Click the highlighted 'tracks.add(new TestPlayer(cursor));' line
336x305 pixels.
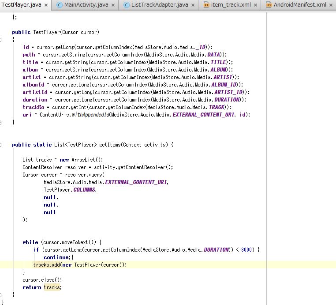(80, 265)
